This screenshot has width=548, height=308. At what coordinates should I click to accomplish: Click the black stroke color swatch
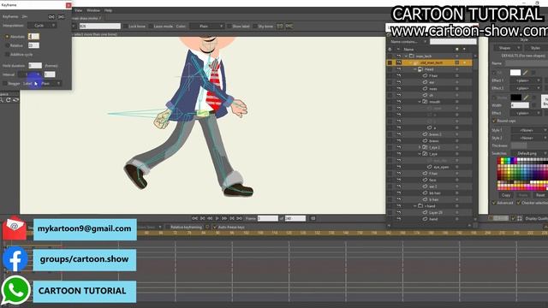[515, 98]
